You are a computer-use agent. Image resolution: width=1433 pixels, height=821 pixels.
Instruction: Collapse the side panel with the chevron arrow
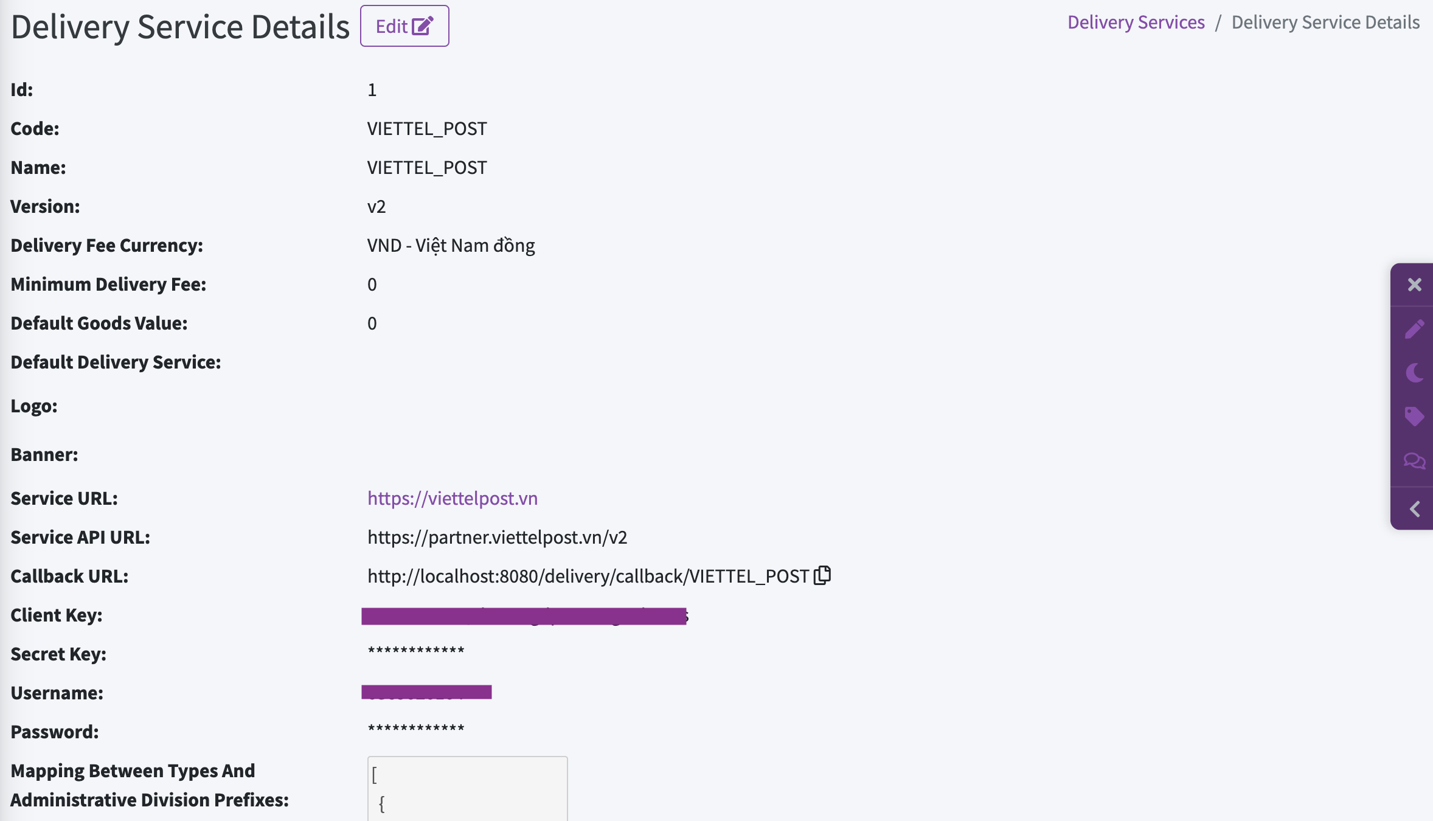pyautogui.click(x=1414, y=509)
